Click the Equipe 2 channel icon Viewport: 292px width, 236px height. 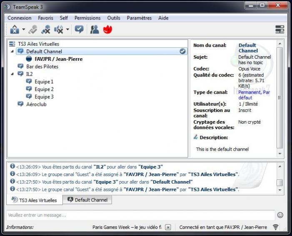coord(29,89)
